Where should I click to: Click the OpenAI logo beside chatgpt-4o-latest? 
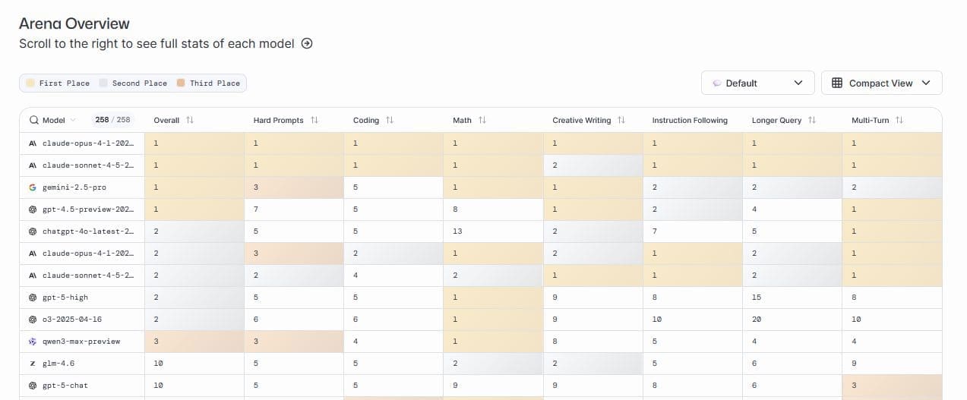pos(33,231)
